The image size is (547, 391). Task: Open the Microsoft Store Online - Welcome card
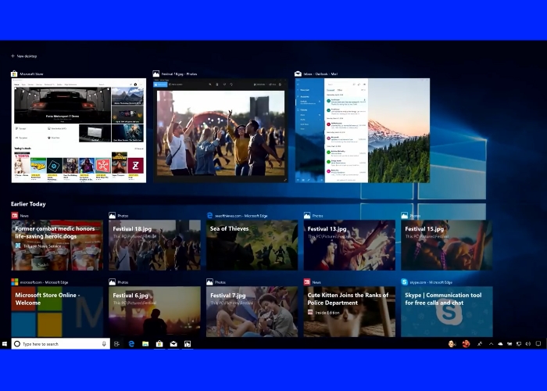click(x=57, y=312)
